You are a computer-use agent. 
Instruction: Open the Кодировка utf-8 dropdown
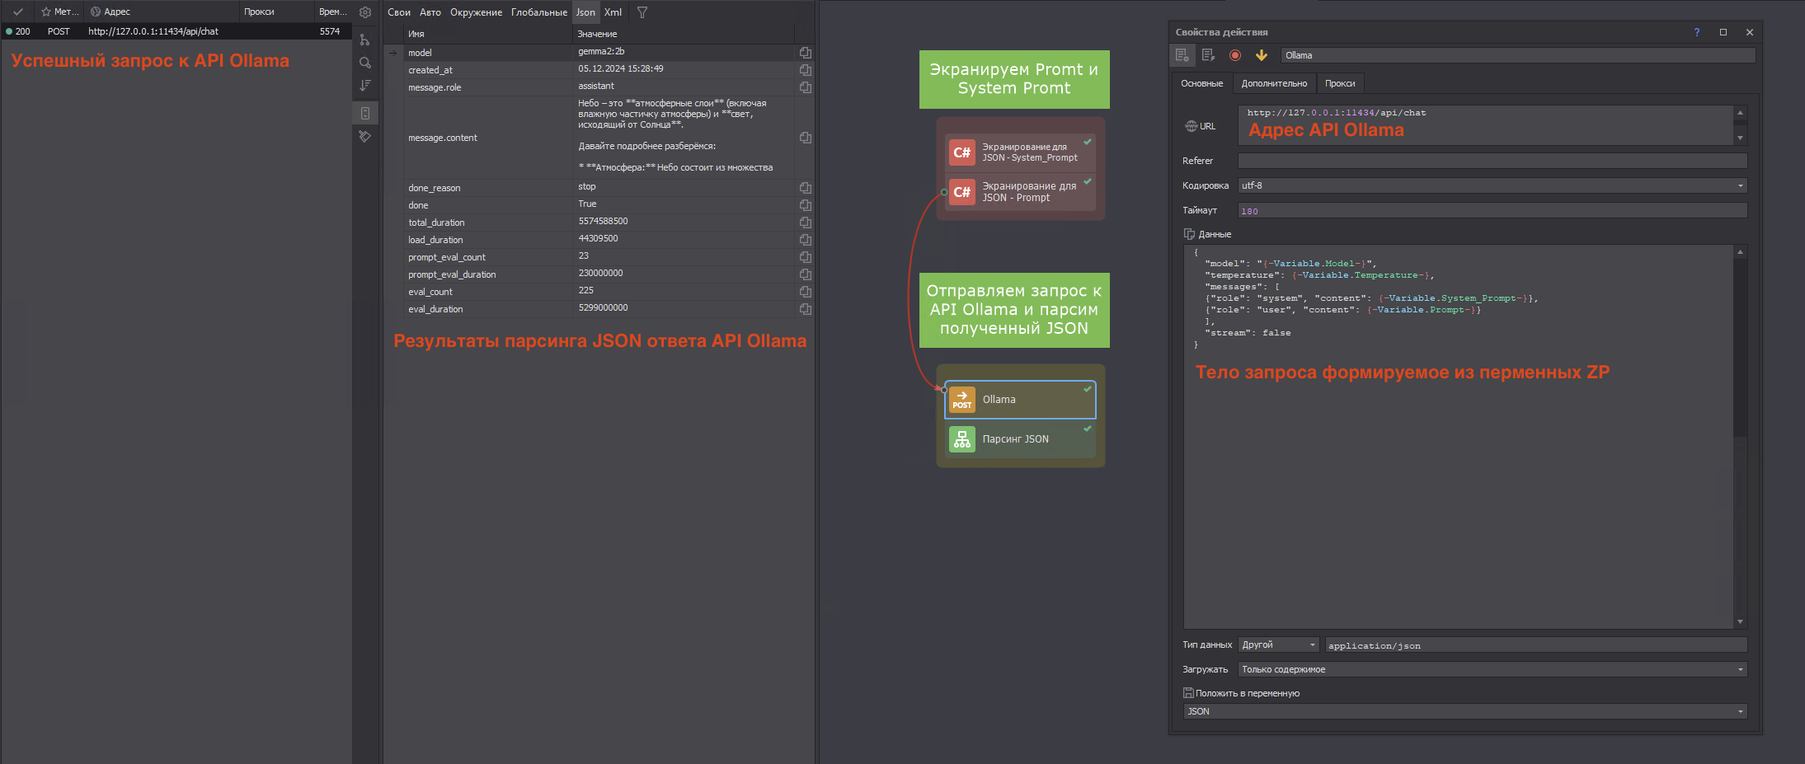[x=1492, y=185]
